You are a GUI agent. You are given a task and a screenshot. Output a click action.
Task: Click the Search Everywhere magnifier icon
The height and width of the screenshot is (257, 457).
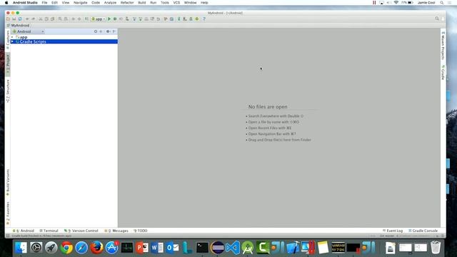[x=437, y=19]
